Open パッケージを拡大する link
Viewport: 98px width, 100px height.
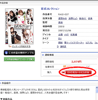point(21,46)
